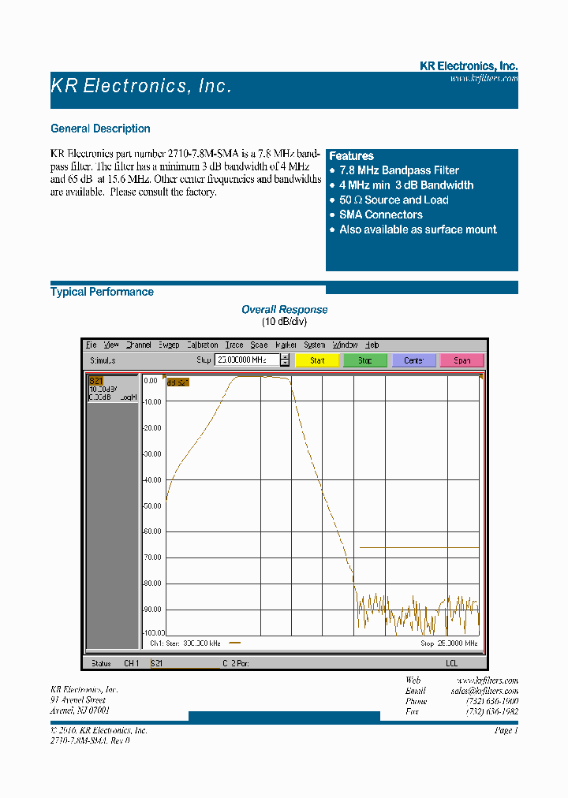Open the Scale menu
Viewport: 568px width, 798px height.
259,345
